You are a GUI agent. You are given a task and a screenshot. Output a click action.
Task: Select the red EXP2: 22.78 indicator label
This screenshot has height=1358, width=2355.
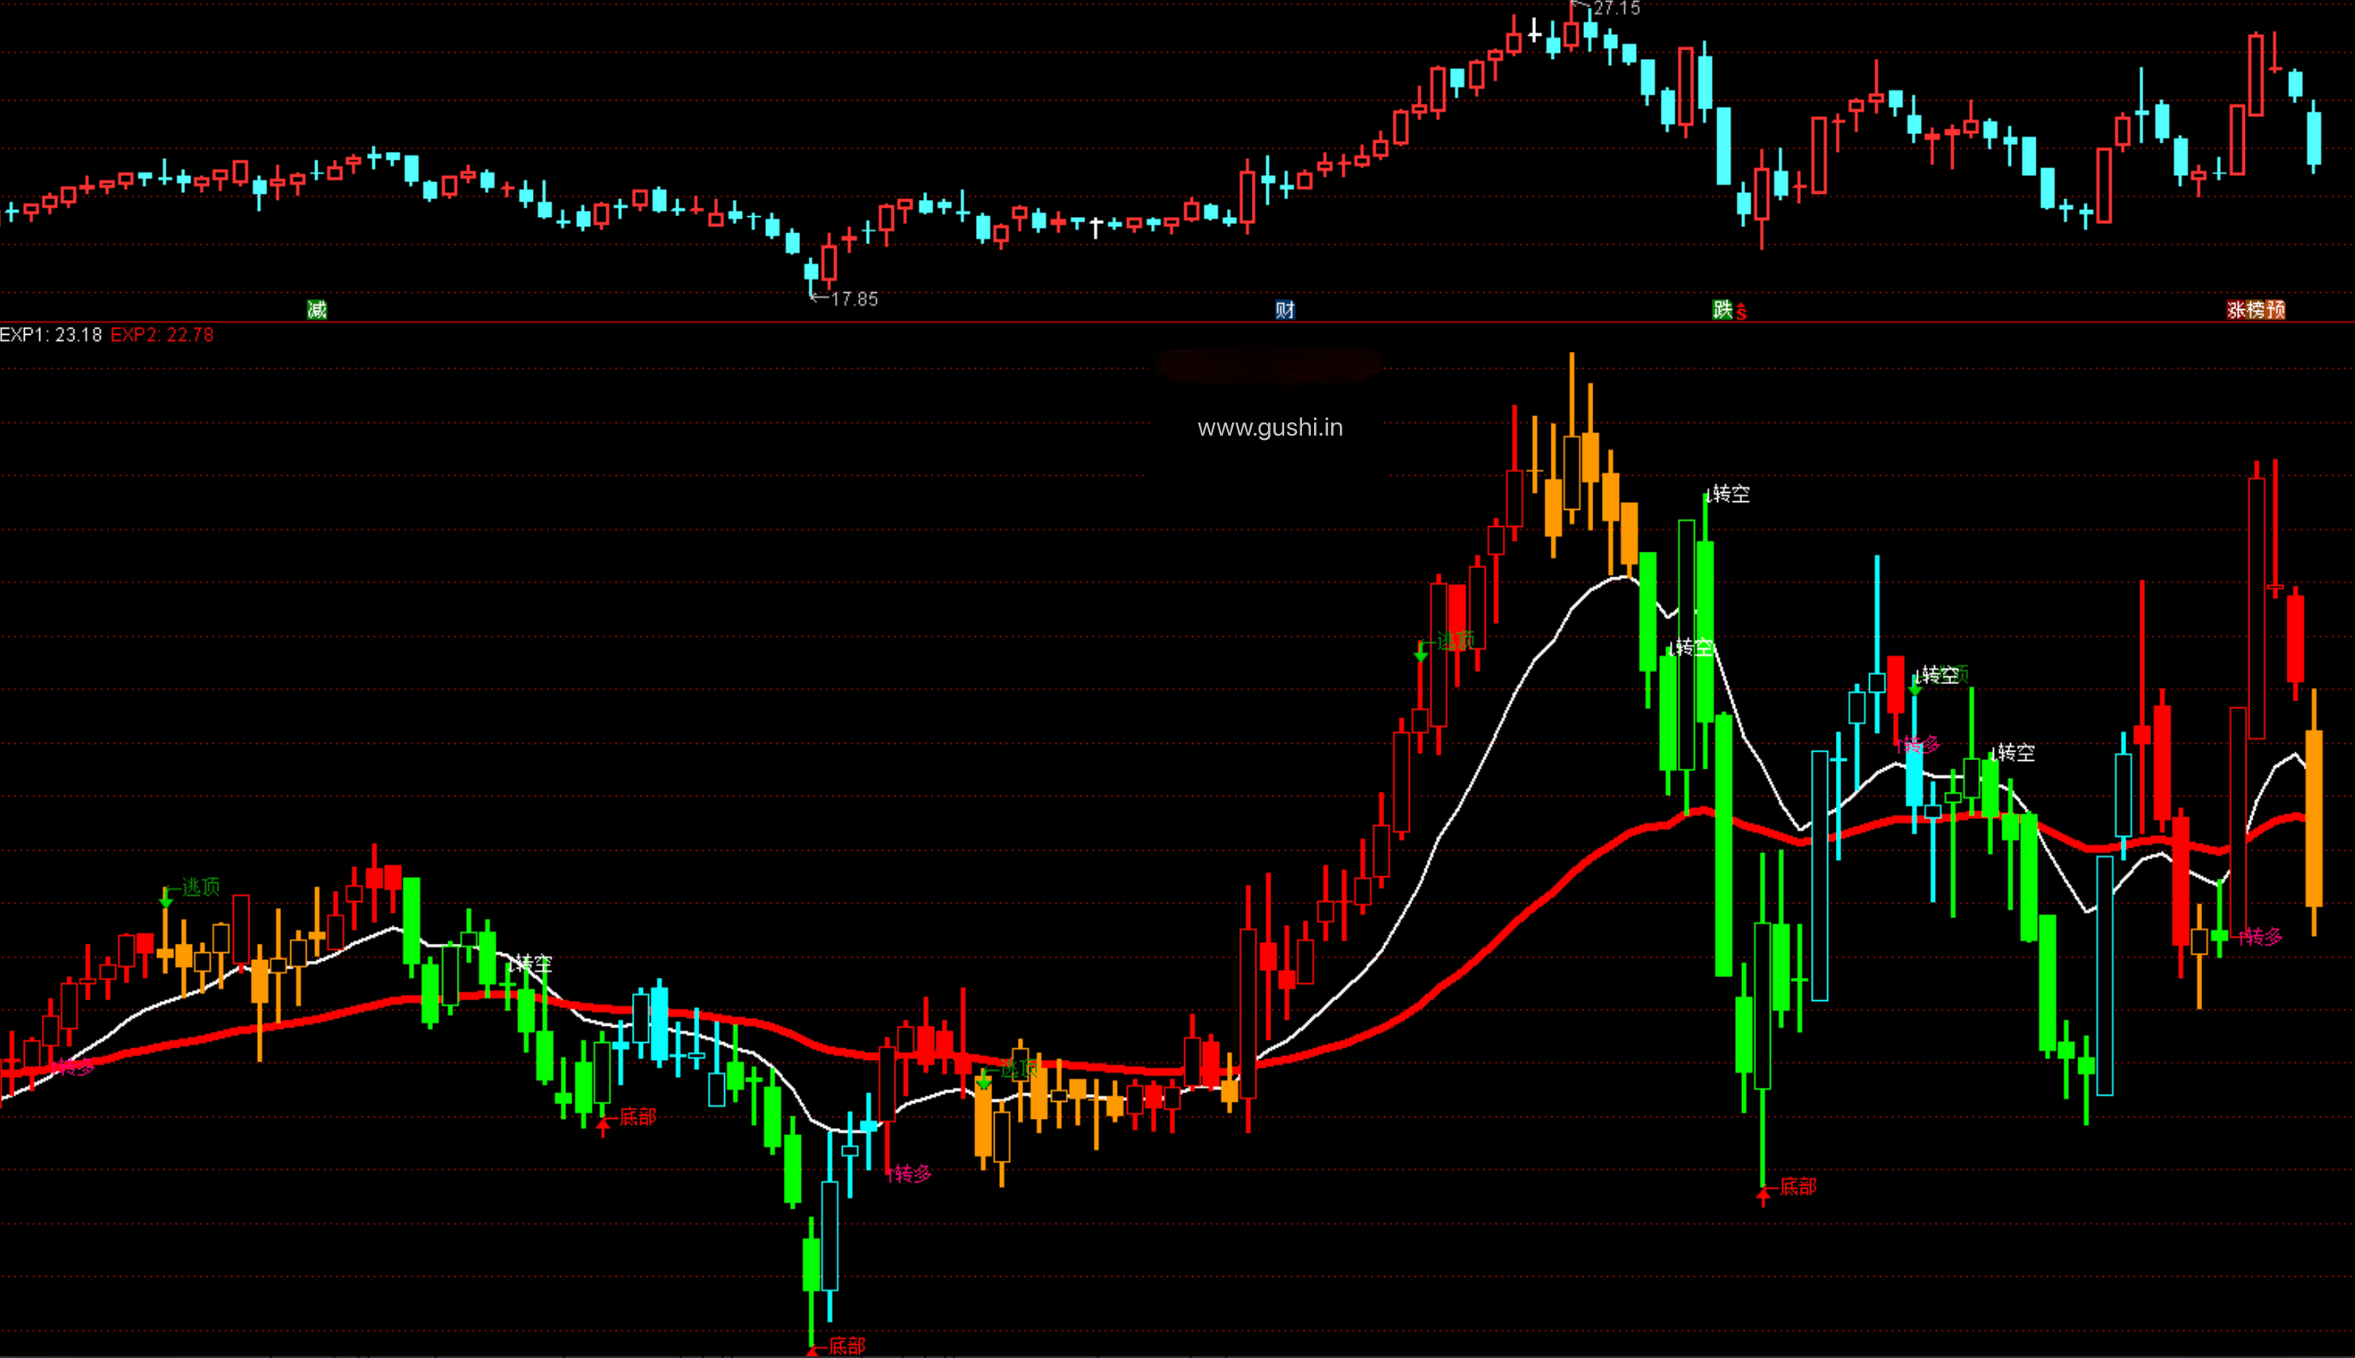click(x=162, y=335)
